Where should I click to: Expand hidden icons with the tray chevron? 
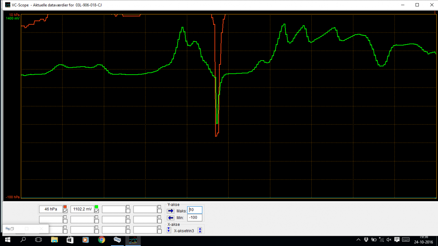[358, 239]
